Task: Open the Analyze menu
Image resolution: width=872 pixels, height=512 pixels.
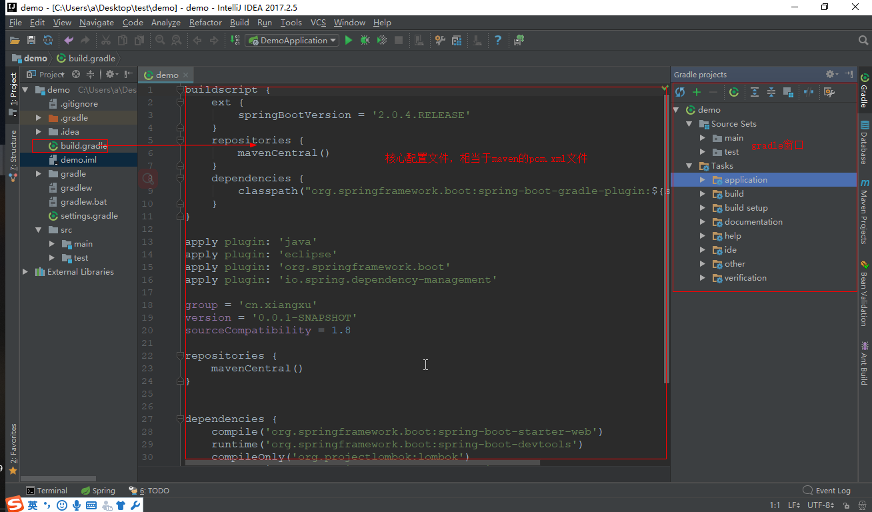Action: click(166, 23)
